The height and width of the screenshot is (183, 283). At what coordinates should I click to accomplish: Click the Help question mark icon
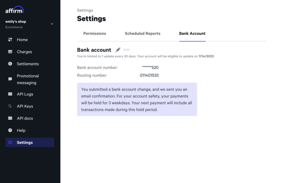click(10, 130)
